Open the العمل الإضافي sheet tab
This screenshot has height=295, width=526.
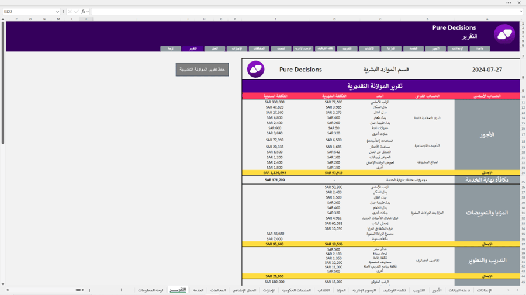(x=244, y=290)
